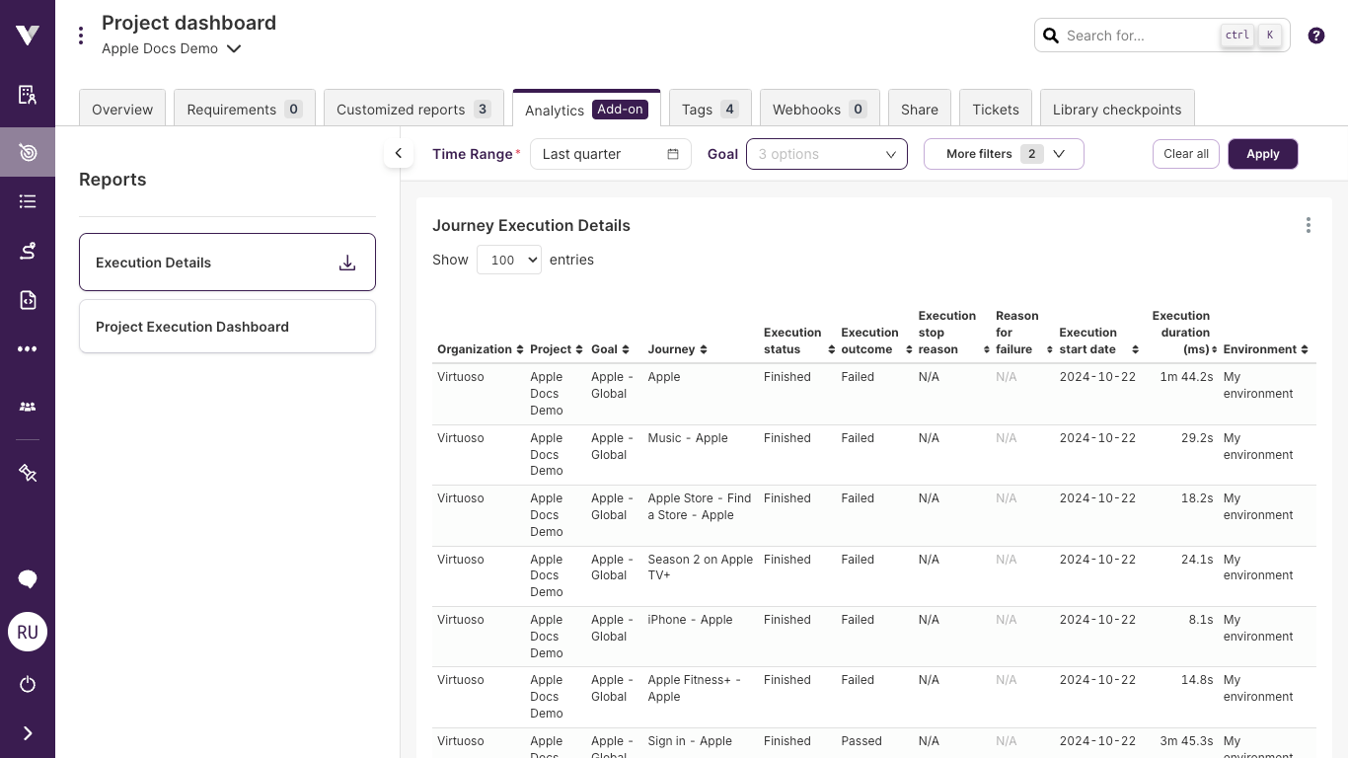Focus the Search for... input field

pos(1140,36)
